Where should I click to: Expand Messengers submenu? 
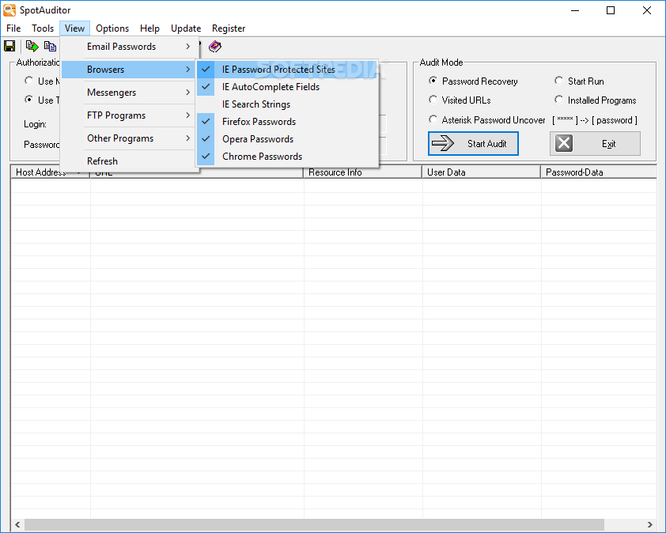pos(130,93)
